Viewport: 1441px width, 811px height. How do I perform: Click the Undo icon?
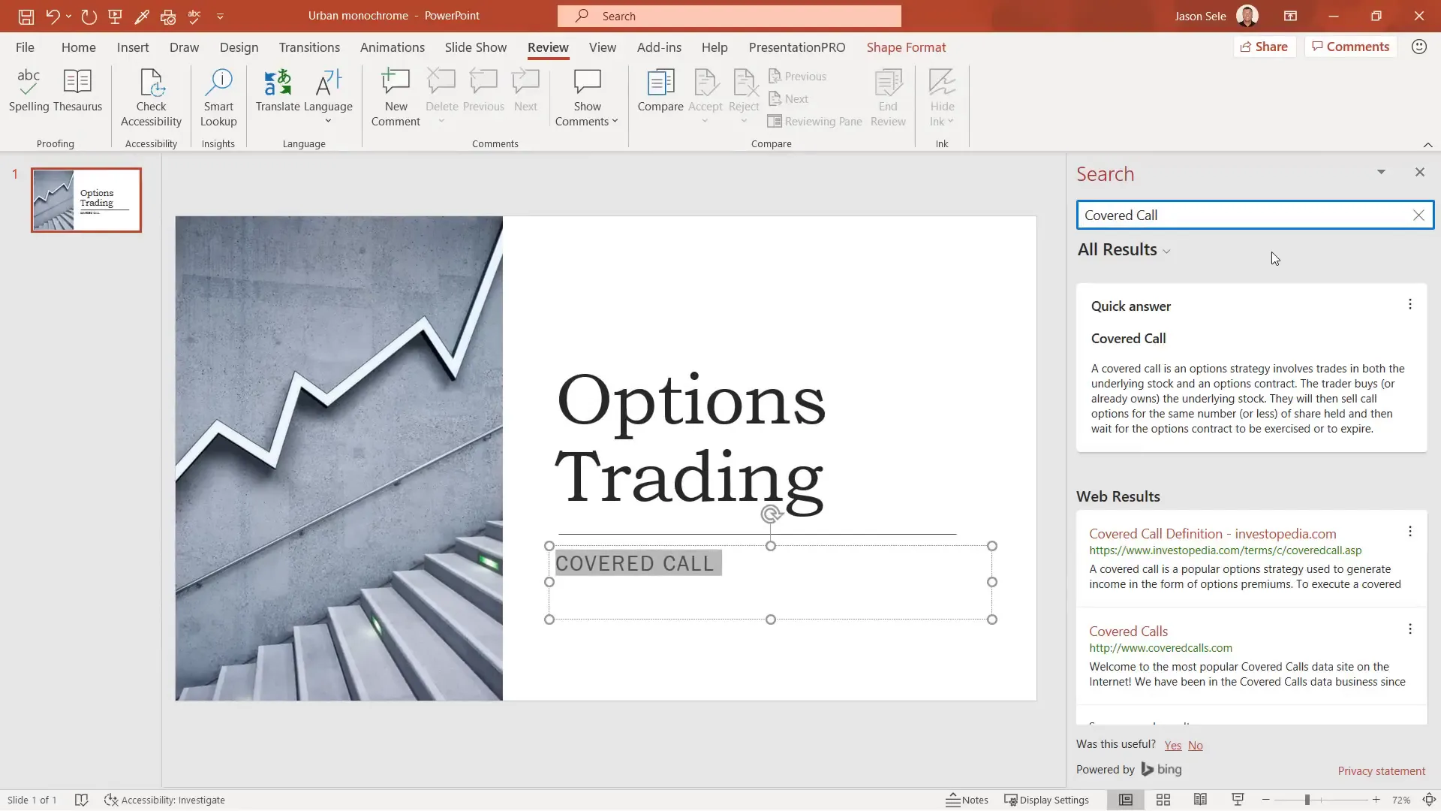52,16
